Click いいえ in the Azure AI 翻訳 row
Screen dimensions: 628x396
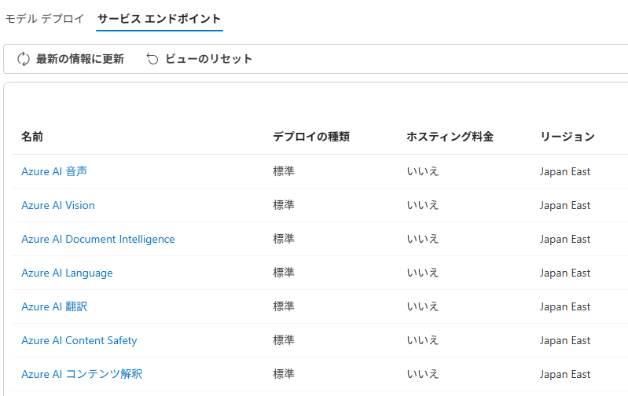pyautogui.click(x=423, y=306)
